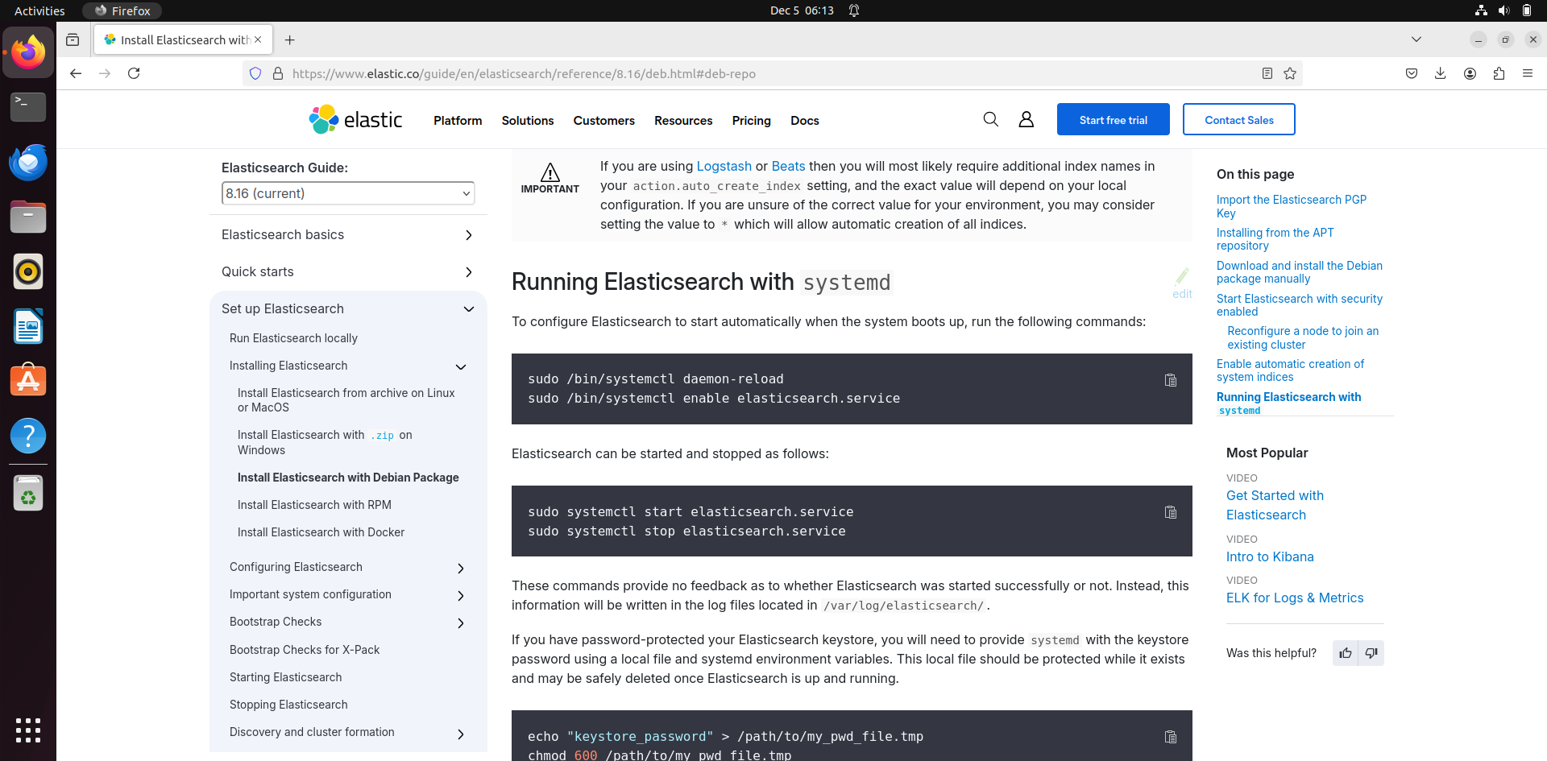Image resolution: width=1547 pixels, height=761 pixels.
Task: Go back with the browser back arrow
Action: [x=76, y=73]
